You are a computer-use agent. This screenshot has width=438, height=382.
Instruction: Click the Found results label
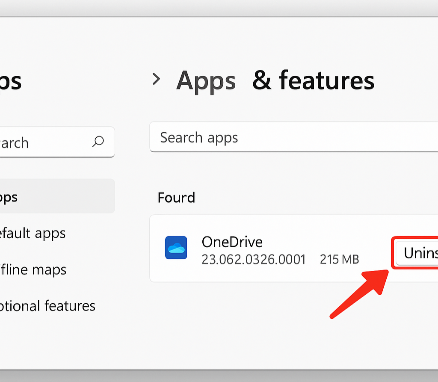tap(176, 198)
